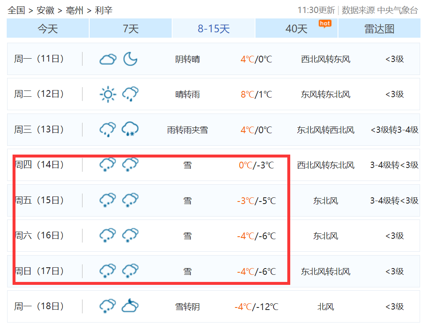423x328 pixels.
Task: Click the second snow icon for 周日（17日）
Action: pos(130,271)
